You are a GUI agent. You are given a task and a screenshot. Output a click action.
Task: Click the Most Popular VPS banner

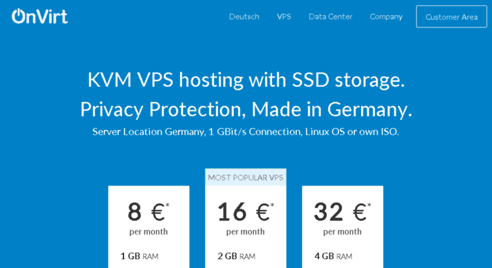click(x=246, y=177)
